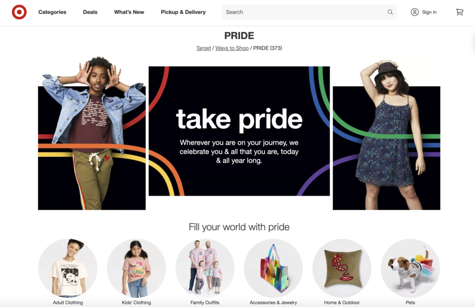The width and height of the screenshot is (475, 307).
Task: Click the account profile icon
Action: (x=415, y=12)
